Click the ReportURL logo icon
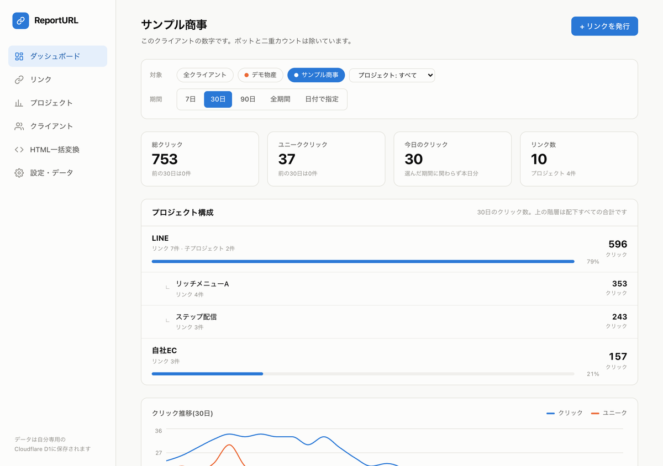663x466 pixels. click(20, 20)
